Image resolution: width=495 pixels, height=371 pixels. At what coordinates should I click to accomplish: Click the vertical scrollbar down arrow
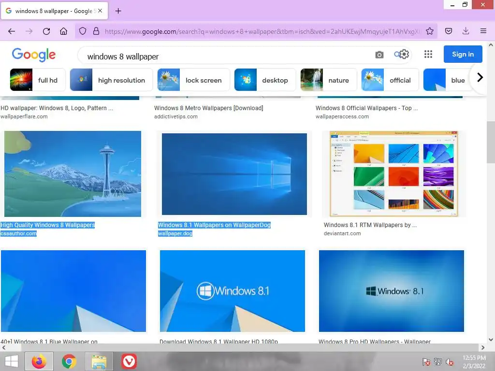491,340
